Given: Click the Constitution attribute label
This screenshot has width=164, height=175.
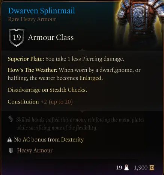Looking at the screenshot, I should pos(23,102).
